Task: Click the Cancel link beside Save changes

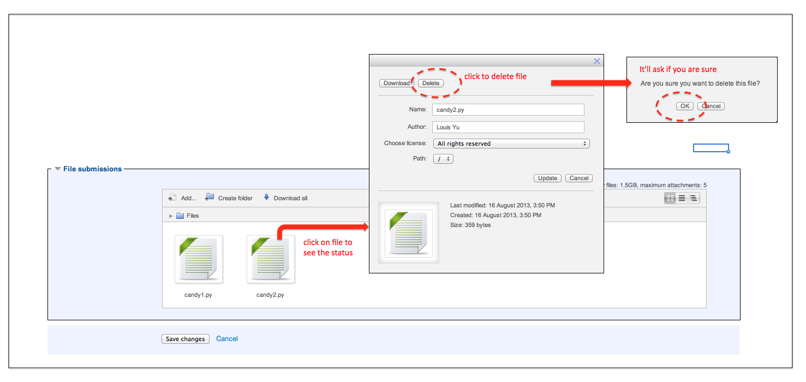Action: 227,339
